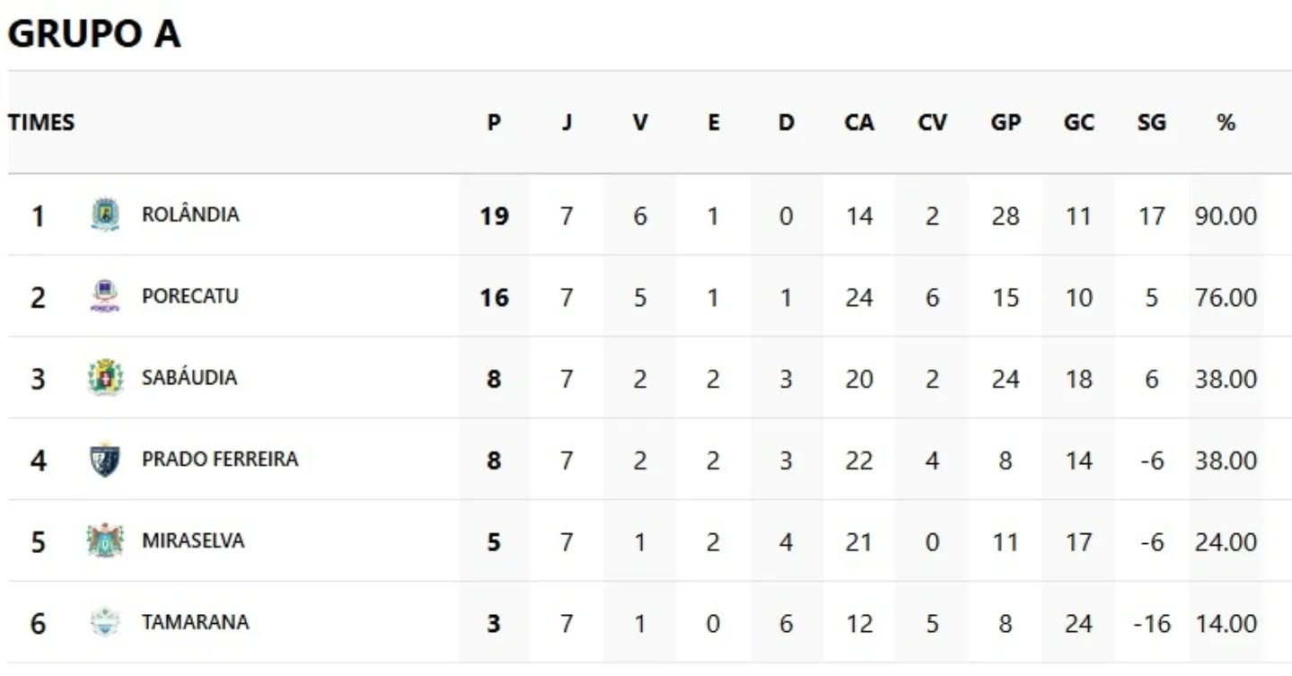Screen dimensions: 1292x676
Task: Click Tamarana's -16 goal difference value
Action: pyautogui.click(x=1151, y=624)
